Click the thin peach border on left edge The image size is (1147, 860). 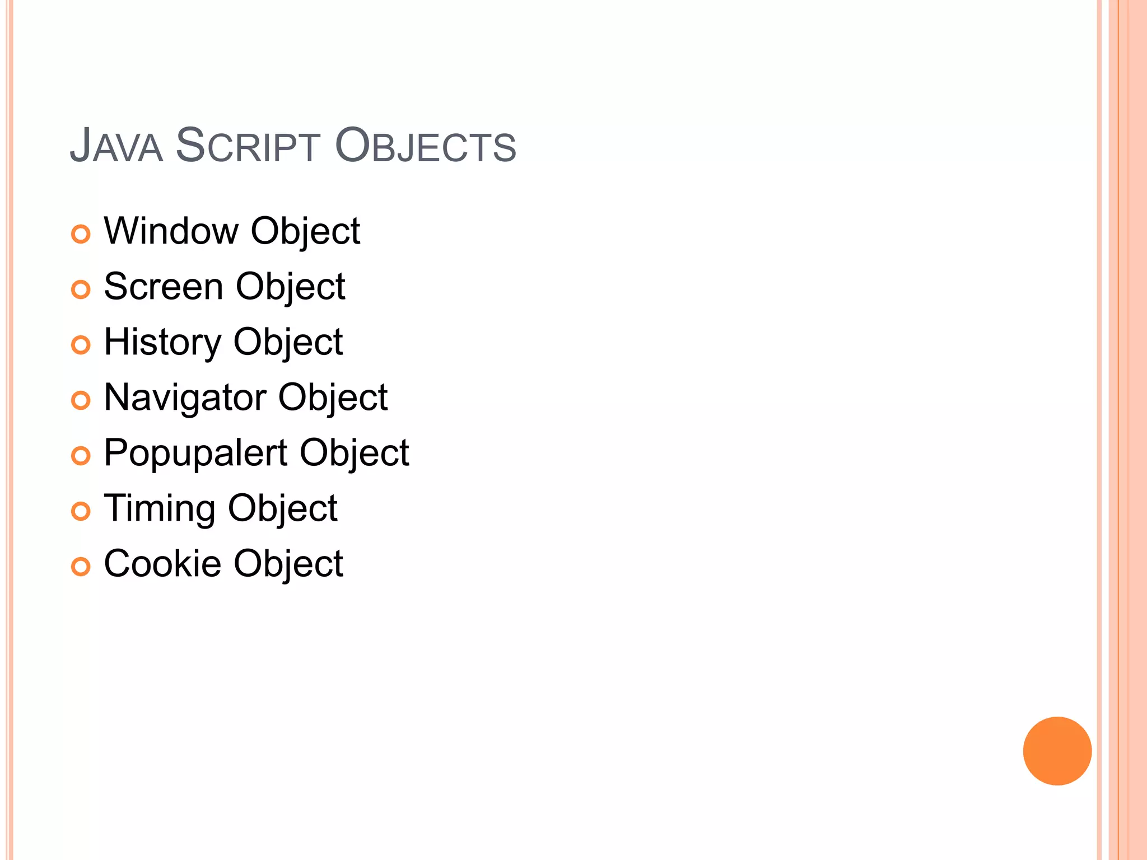(10, 430)
